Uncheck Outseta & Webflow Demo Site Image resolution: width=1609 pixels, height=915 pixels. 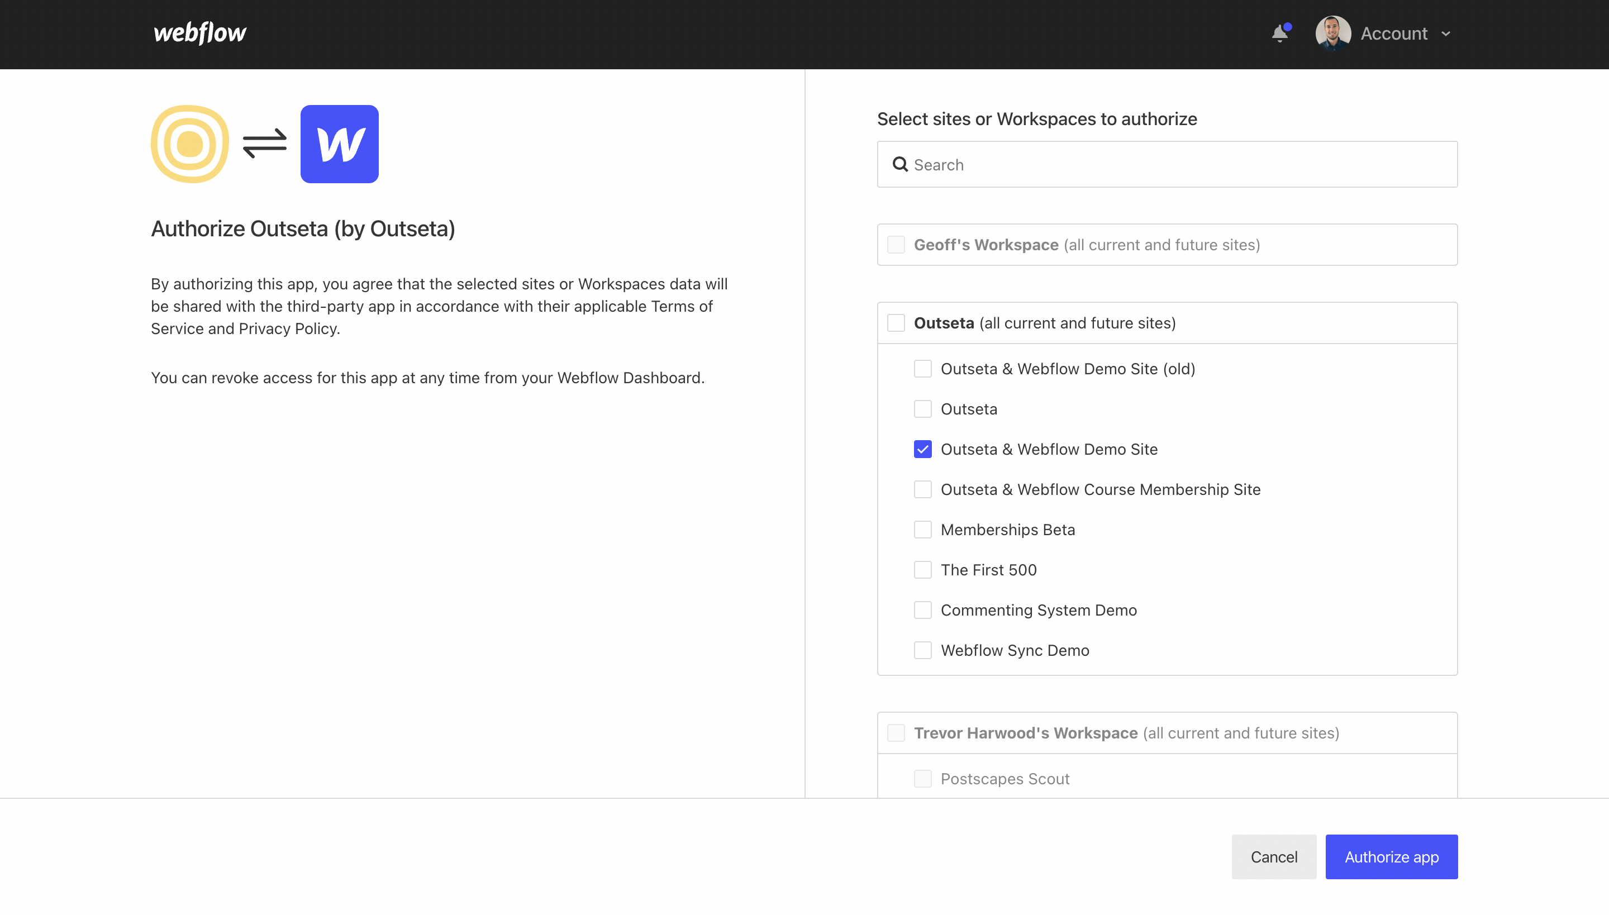[923, 449]
